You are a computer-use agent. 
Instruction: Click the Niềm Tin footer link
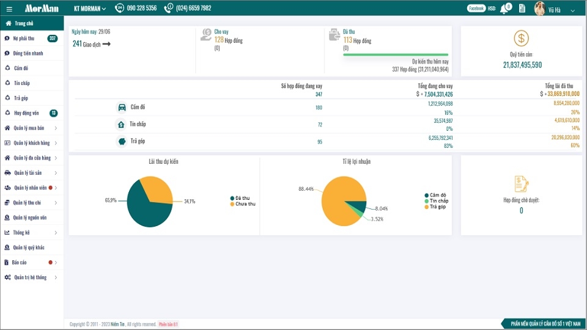[x=117, y=324]
